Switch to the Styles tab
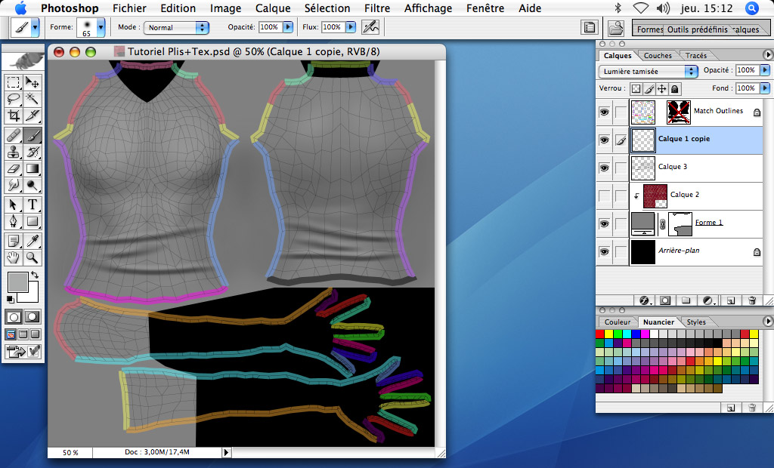Viewport: 774px width, 468px height. (696, 322)
